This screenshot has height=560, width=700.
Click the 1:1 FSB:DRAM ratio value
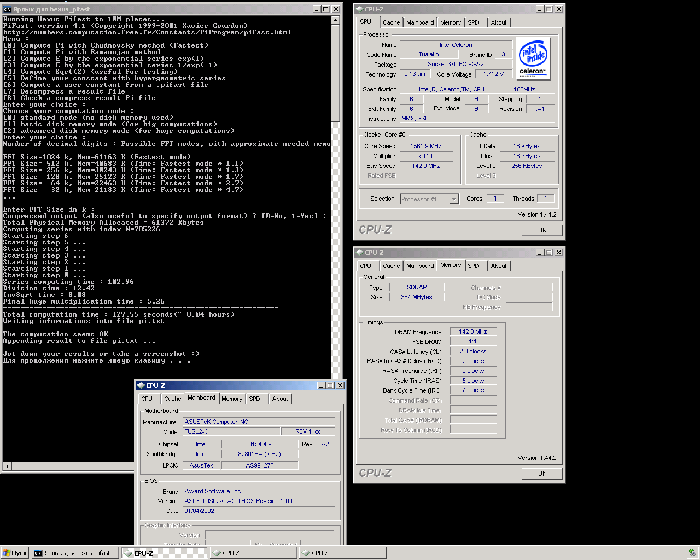[473, 341]
